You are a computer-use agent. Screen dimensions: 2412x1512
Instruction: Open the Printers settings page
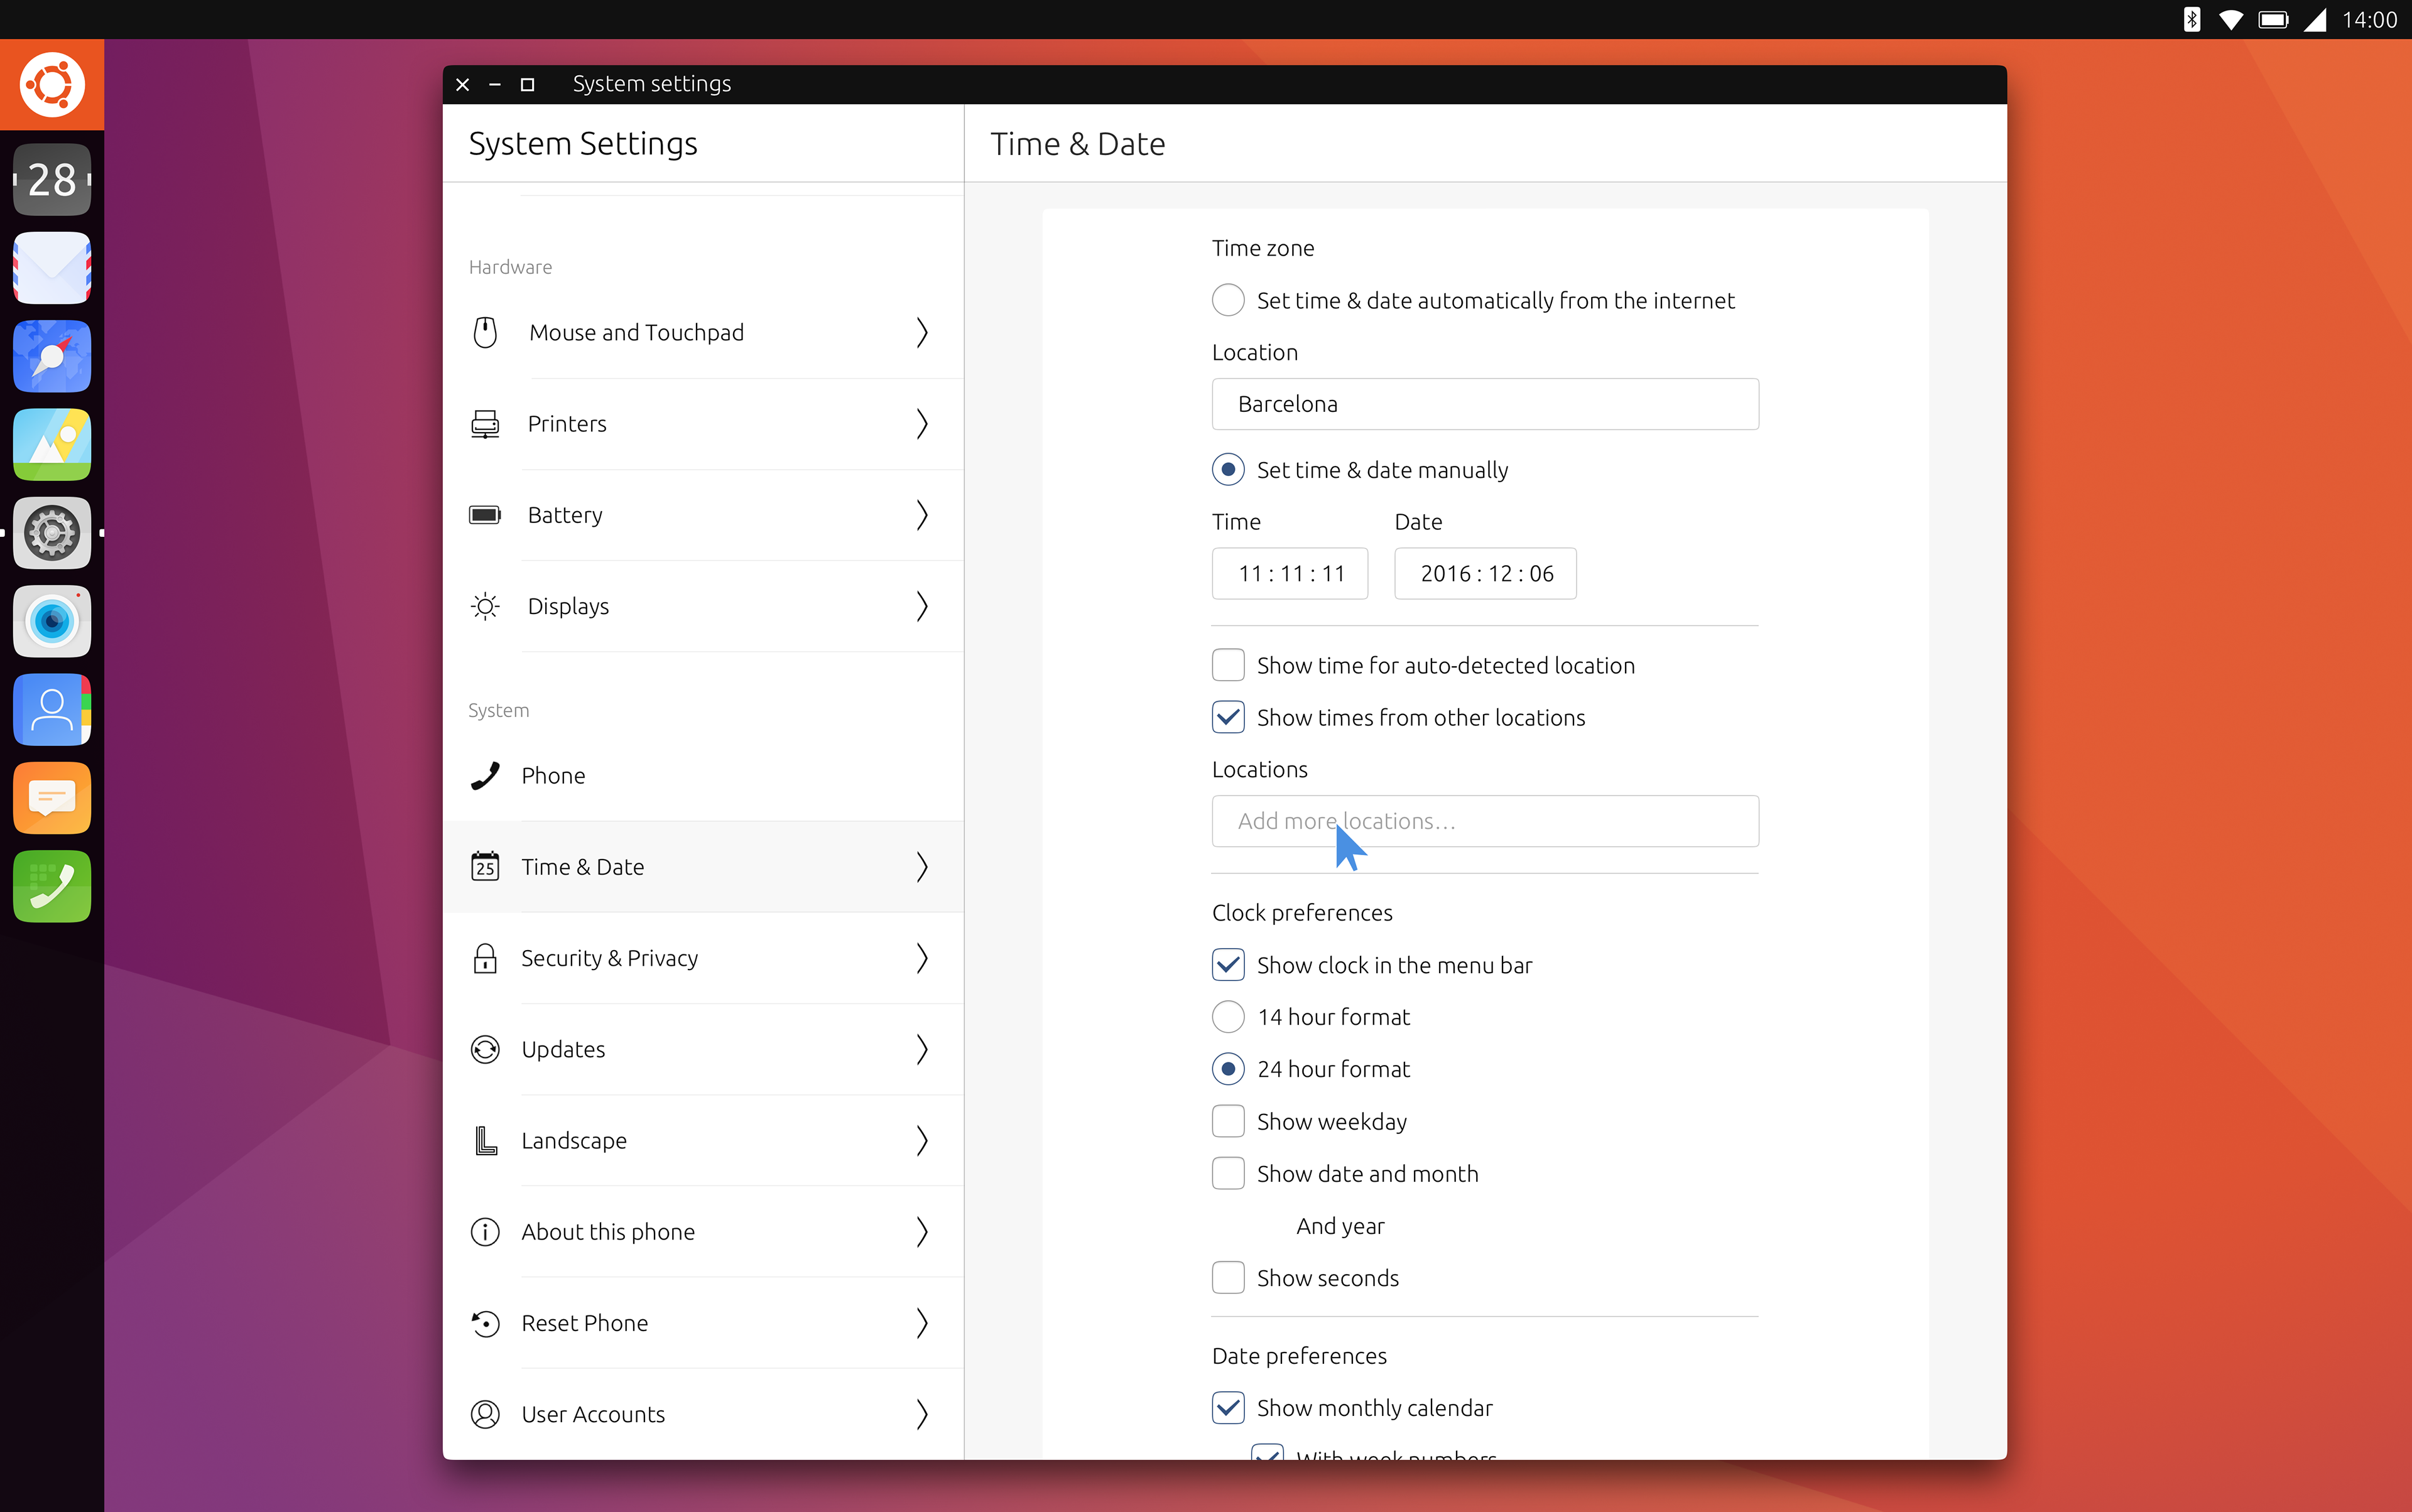[703, 424]
